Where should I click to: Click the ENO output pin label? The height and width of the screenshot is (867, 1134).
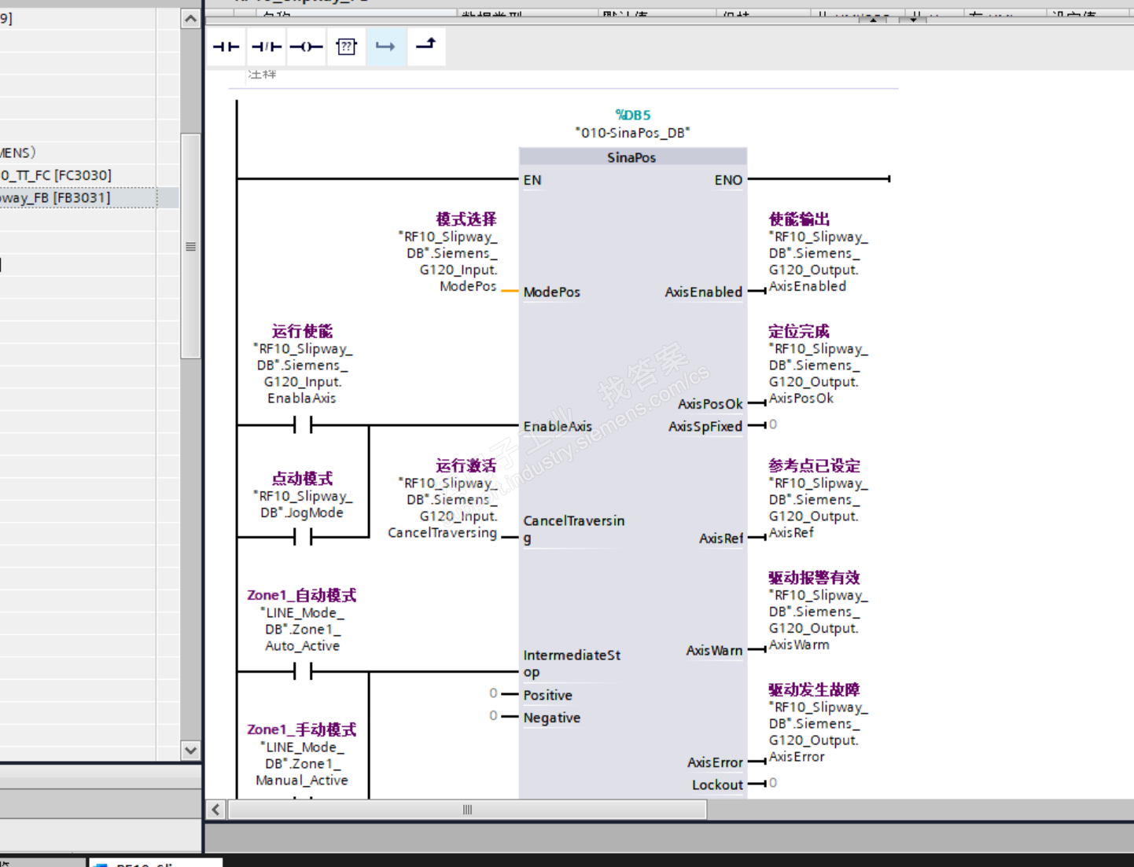click(728, 180)
